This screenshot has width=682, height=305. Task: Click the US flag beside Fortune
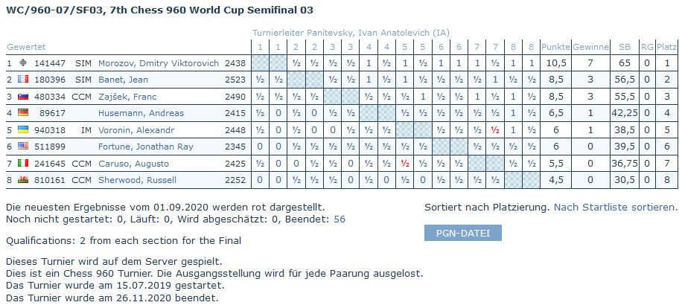click(23, 147)
